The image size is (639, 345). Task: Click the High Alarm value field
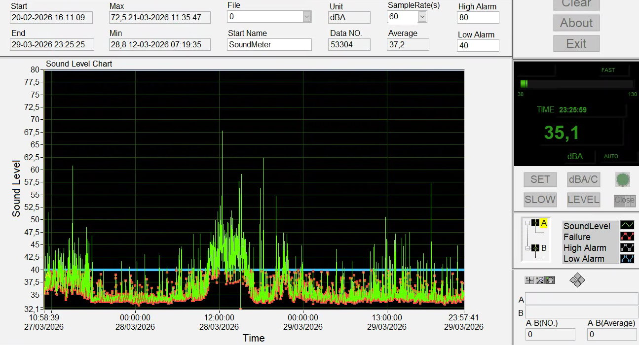coord(478,18)
